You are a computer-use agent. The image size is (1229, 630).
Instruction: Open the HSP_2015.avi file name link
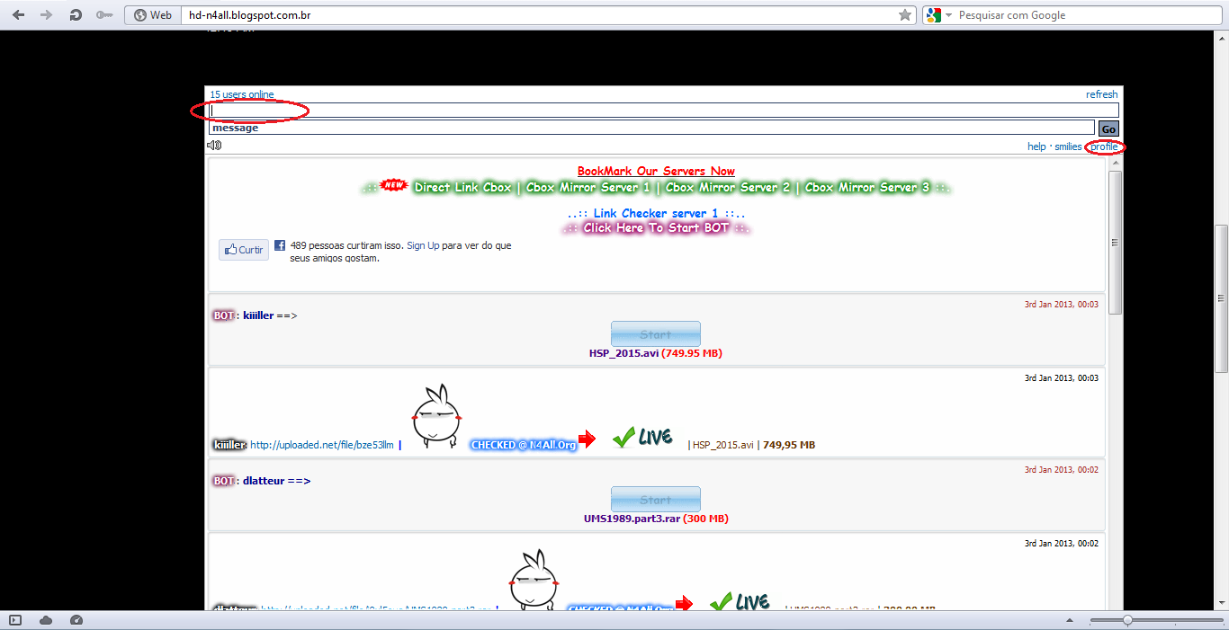tap(624, 353)
